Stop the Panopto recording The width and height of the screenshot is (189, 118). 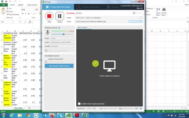[x=49, y=16]
